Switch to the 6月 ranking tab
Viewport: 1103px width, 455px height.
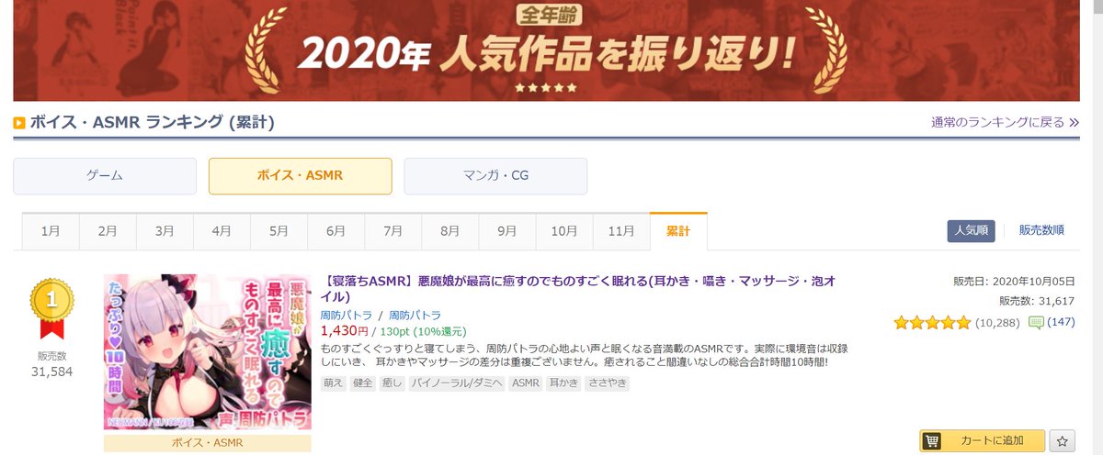point(335,231)
